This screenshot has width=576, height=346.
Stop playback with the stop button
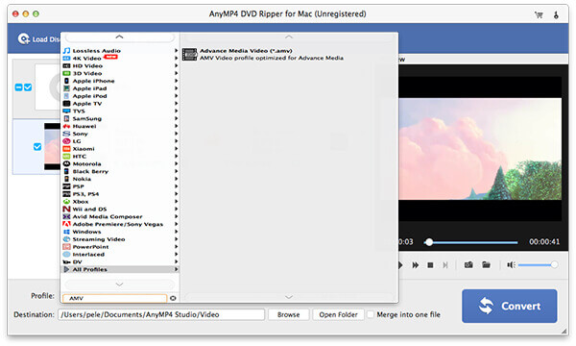click(x=430, y=265)
